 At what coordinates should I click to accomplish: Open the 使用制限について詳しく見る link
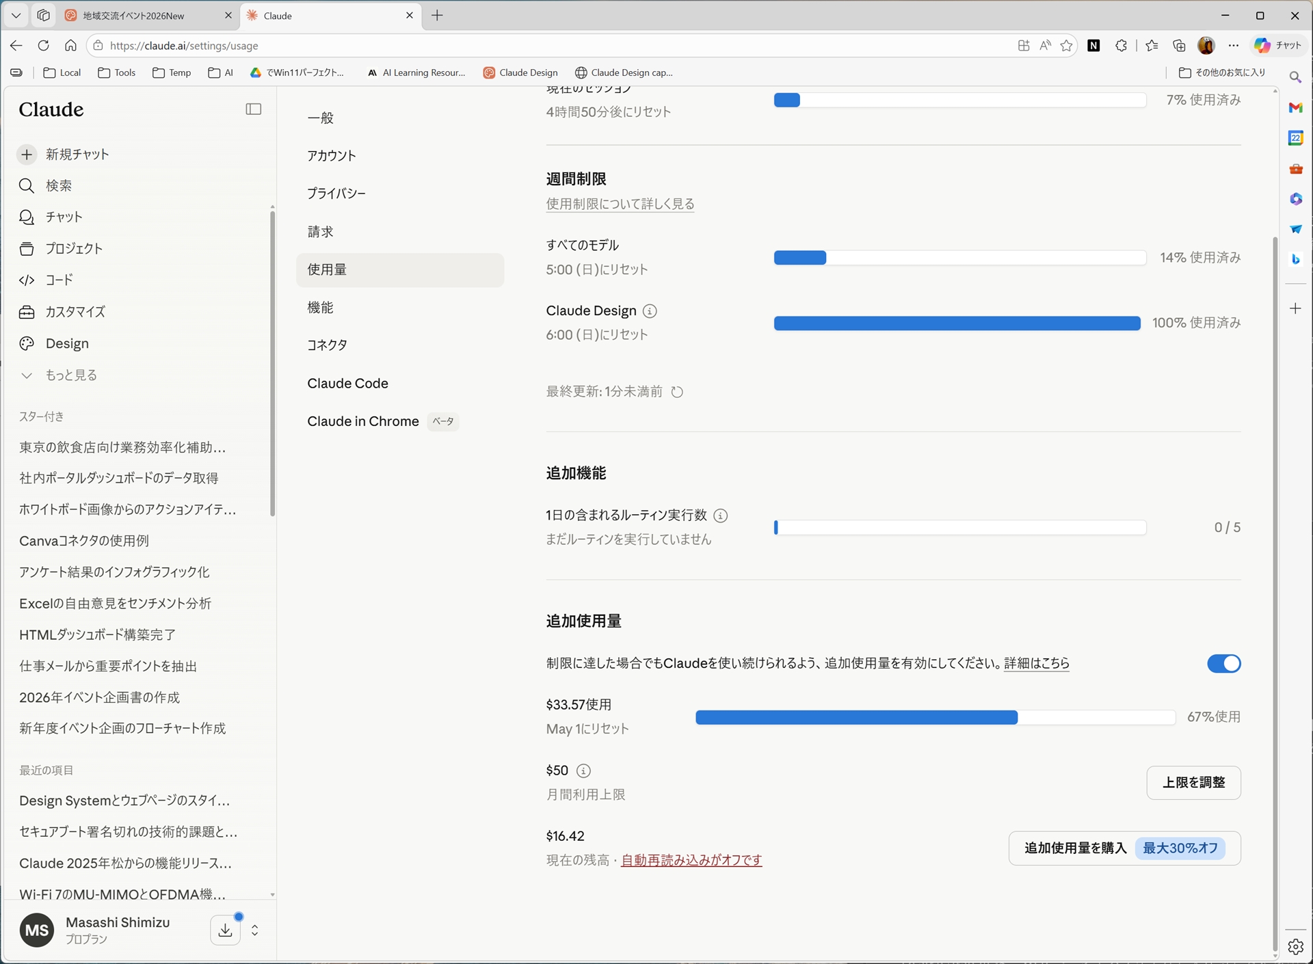[620, 204]
